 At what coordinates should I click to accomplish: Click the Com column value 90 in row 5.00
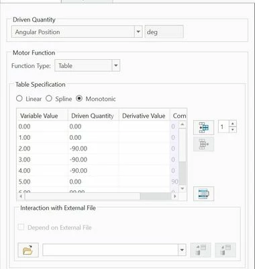174,182
